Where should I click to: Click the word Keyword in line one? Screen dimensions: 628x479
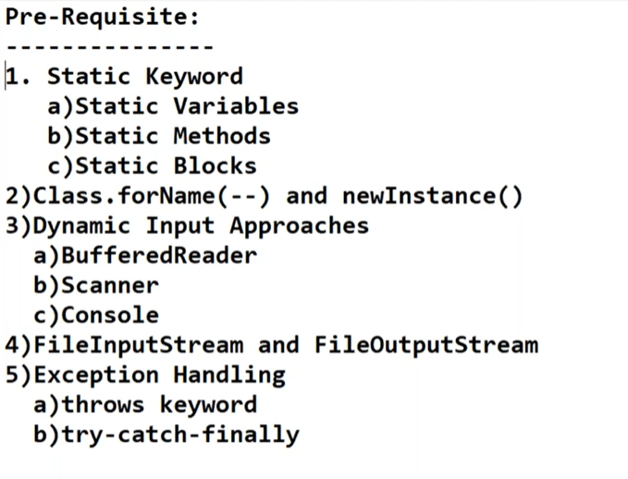[194, 76]
